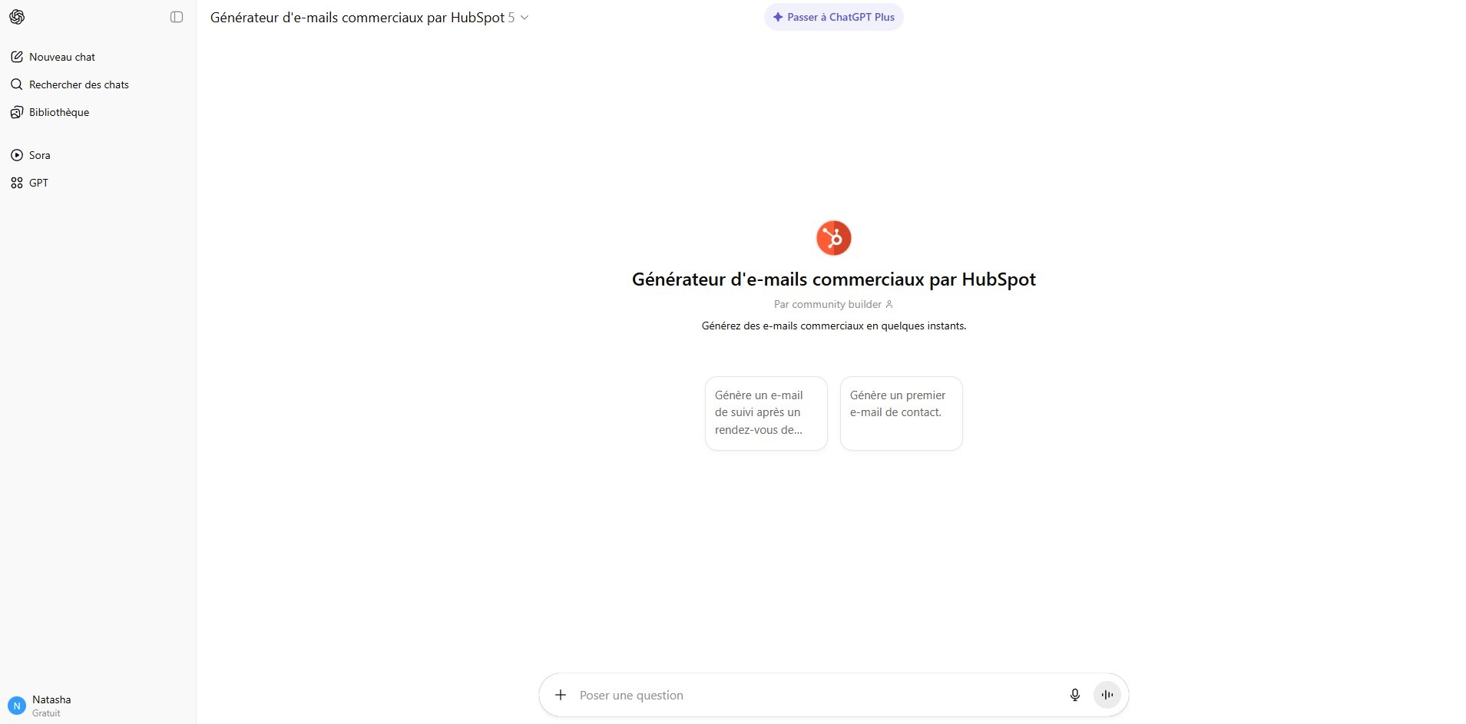Start a Nouveau chat
1466x724 pixels.
pos(98,57)
